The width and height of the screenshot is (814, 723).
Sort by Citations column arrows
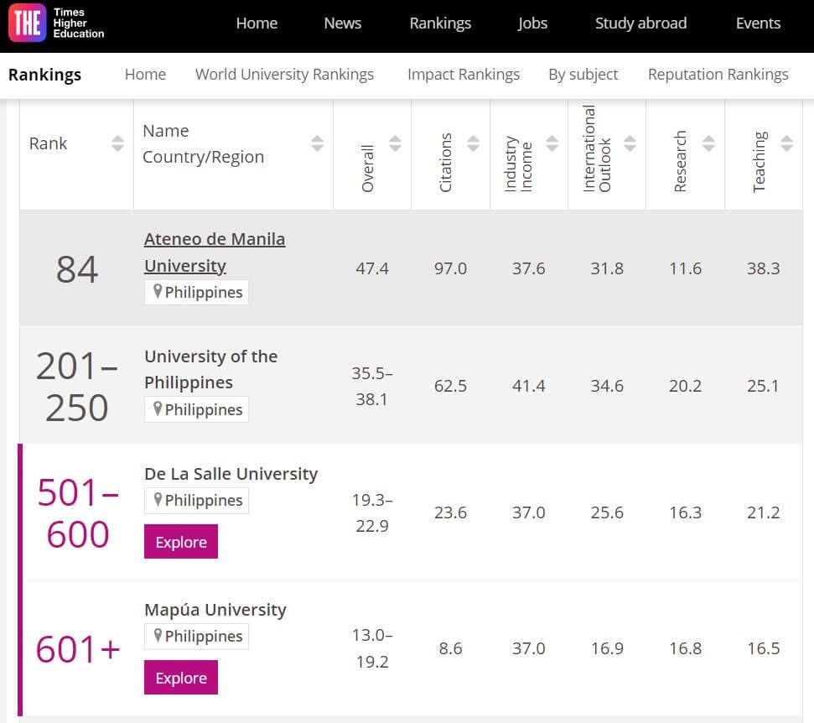473,143
